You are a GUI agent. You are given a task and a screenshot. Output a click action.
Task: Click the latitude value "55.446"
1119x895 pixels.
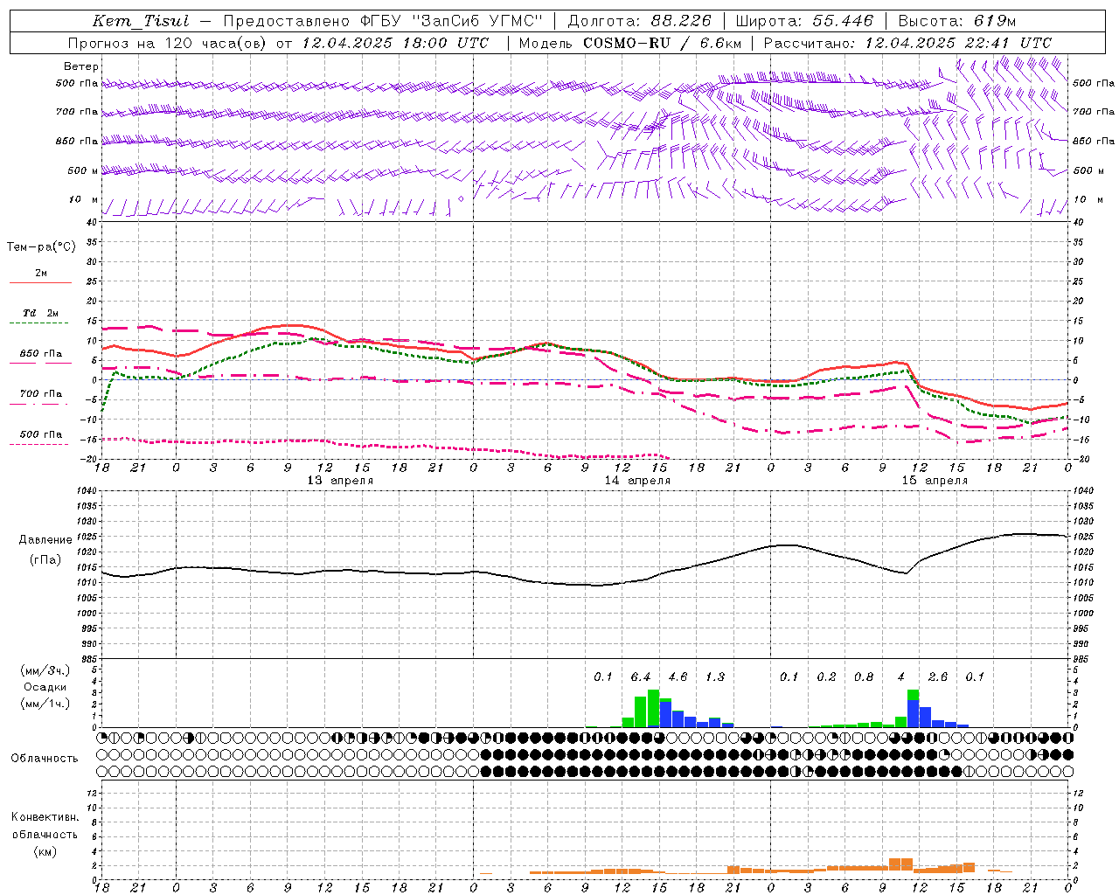pos(842,21)
